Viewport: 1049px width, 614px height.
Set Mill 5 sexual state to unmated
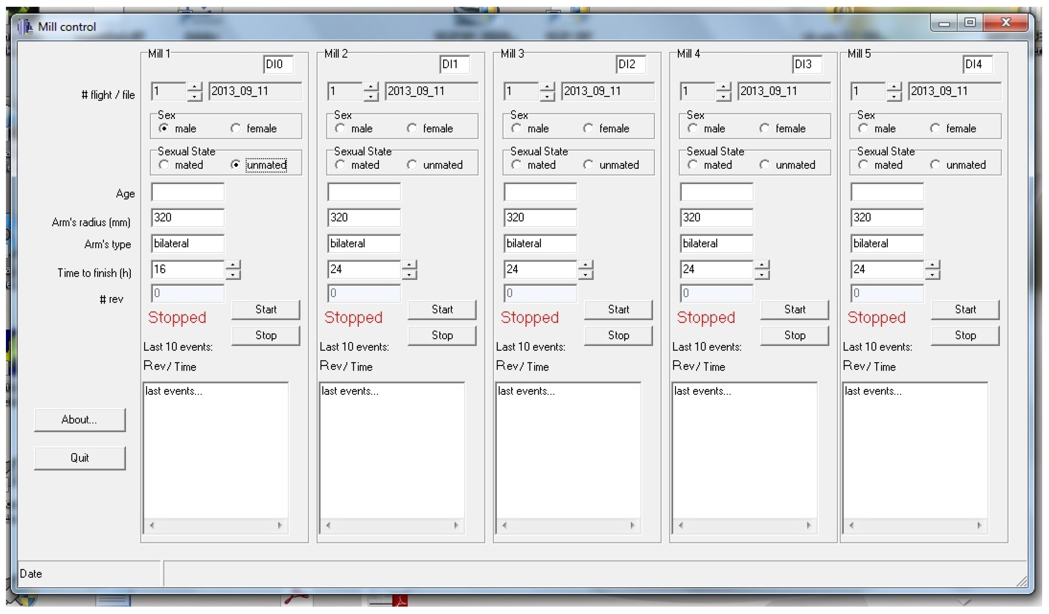(x=935, y=165)
